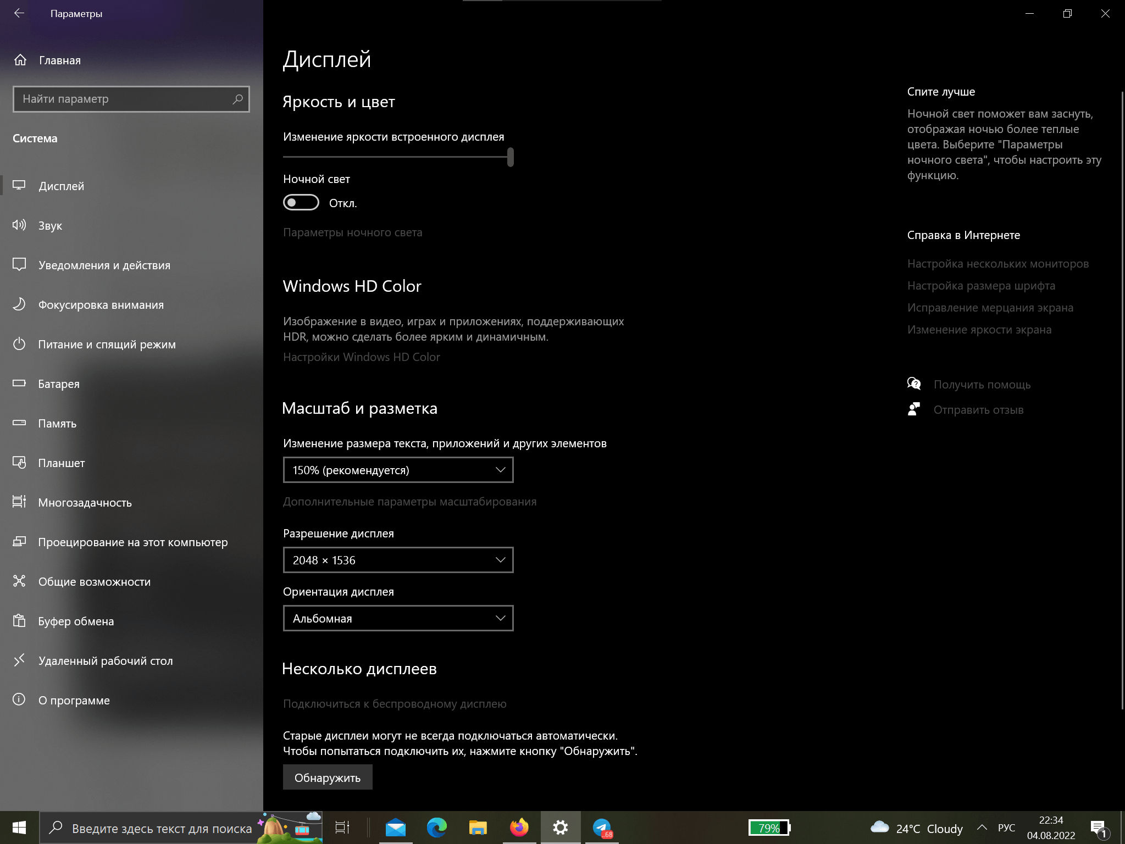Click the Фокусировка внимания moon icon
Screen dimensions: 1125x844
coord(19,304)
